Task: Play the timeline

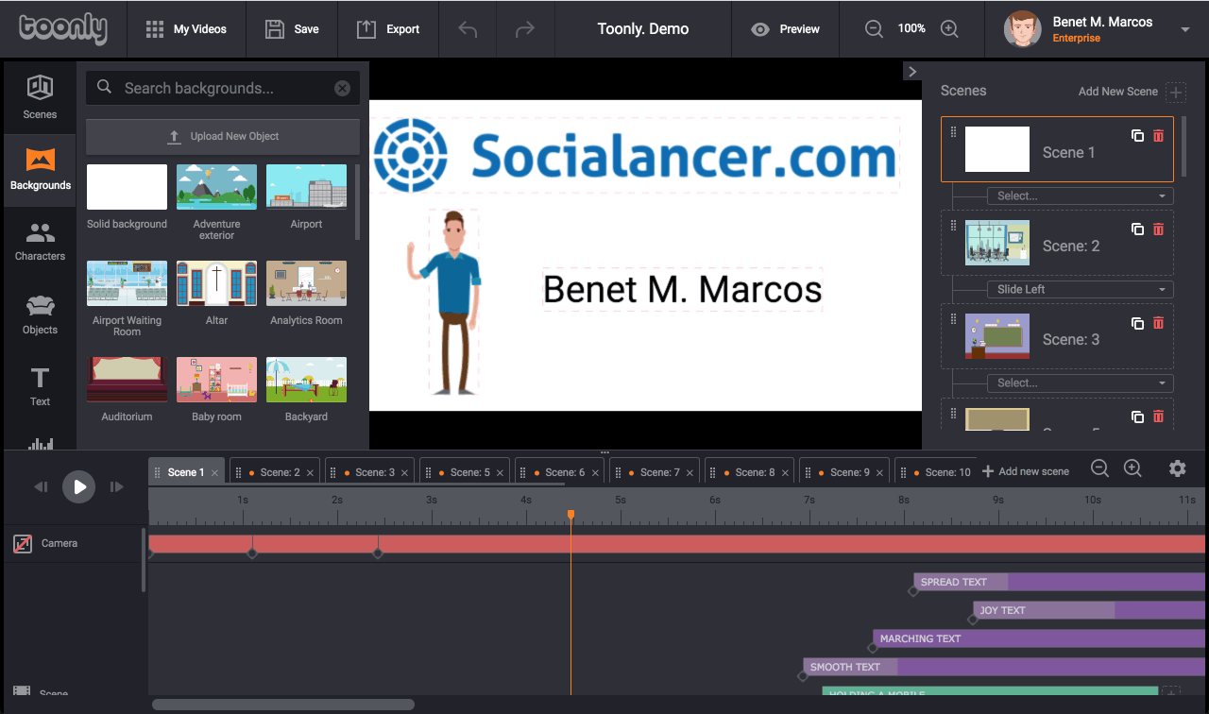Action: [79, 486]
